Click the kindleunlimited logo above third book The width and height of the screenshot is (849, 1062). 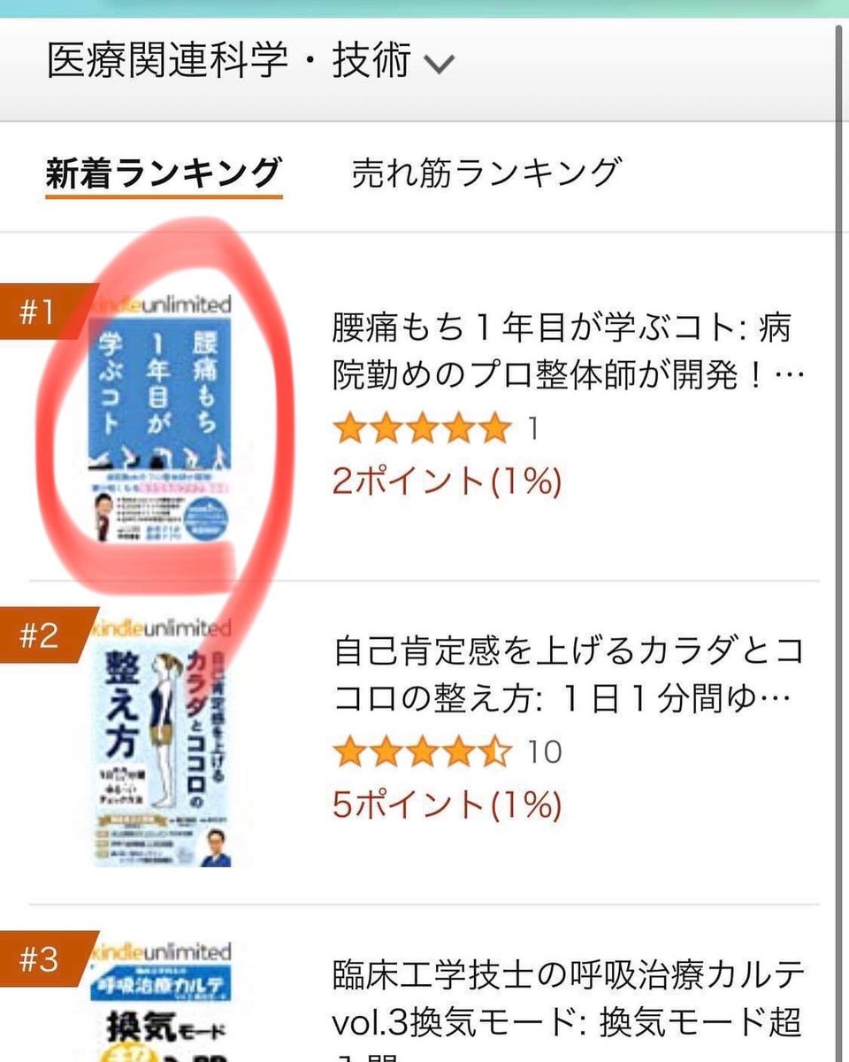(163, 951)
